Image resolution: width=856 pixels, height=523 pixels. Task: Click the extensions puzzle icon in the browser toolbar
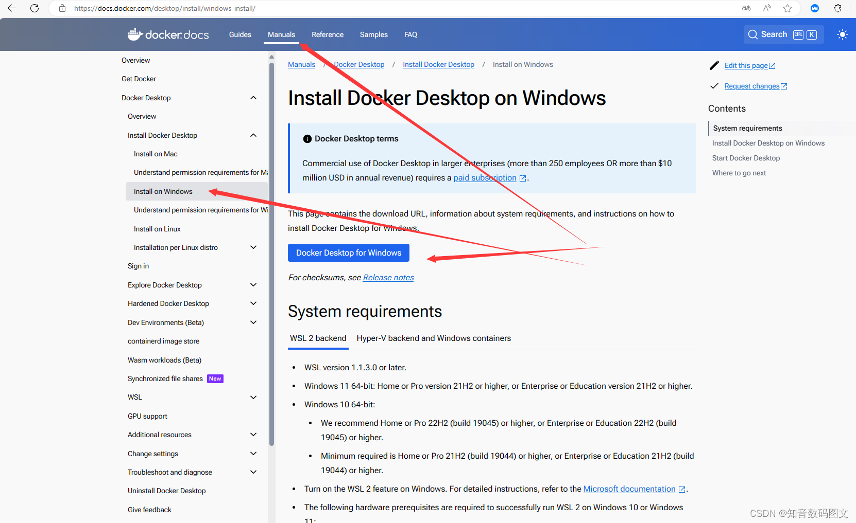(837, 8)
